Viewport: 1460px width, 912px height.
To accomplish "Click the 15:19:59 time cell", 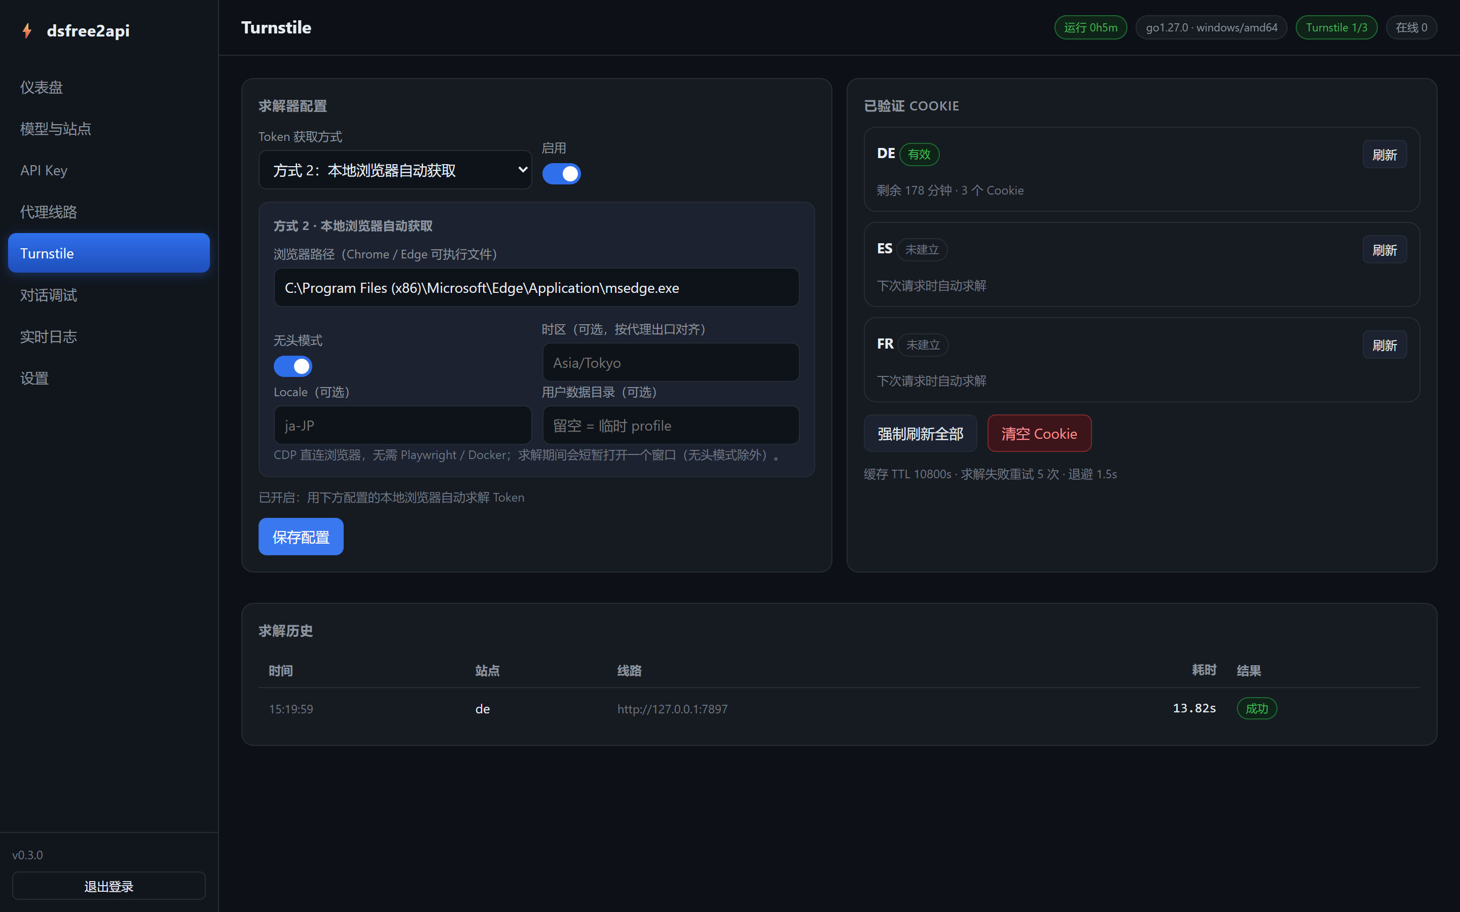I will pos(291,709).
